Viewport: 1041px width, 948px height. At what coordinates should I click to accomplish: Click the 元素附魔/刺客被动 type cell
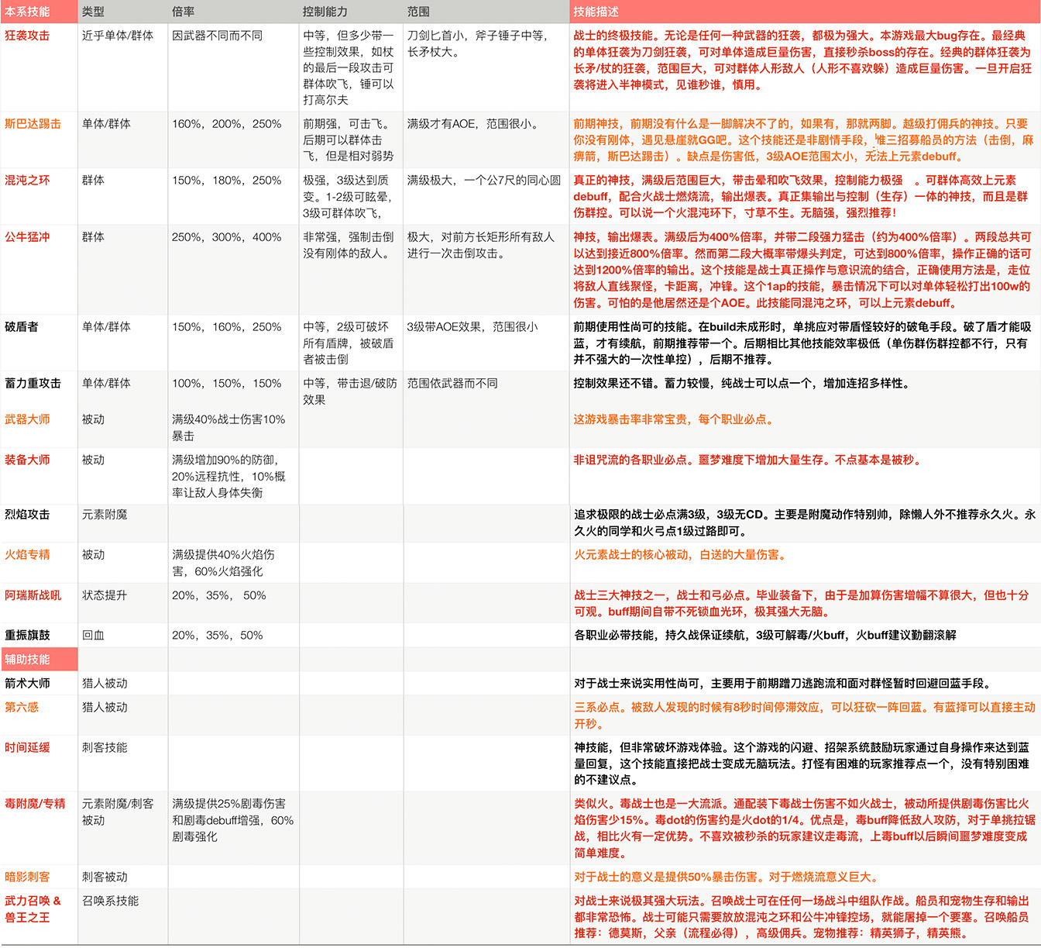(x=122, y=828)
